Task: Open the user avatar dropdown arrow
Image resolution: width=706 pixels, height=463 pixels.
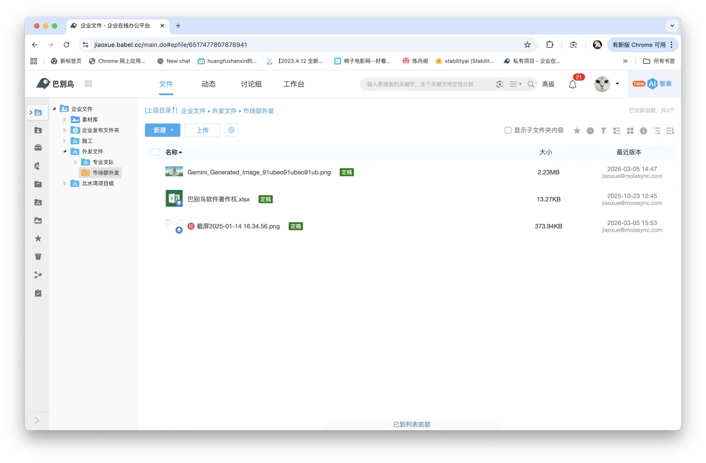Action: coord(617,84)
